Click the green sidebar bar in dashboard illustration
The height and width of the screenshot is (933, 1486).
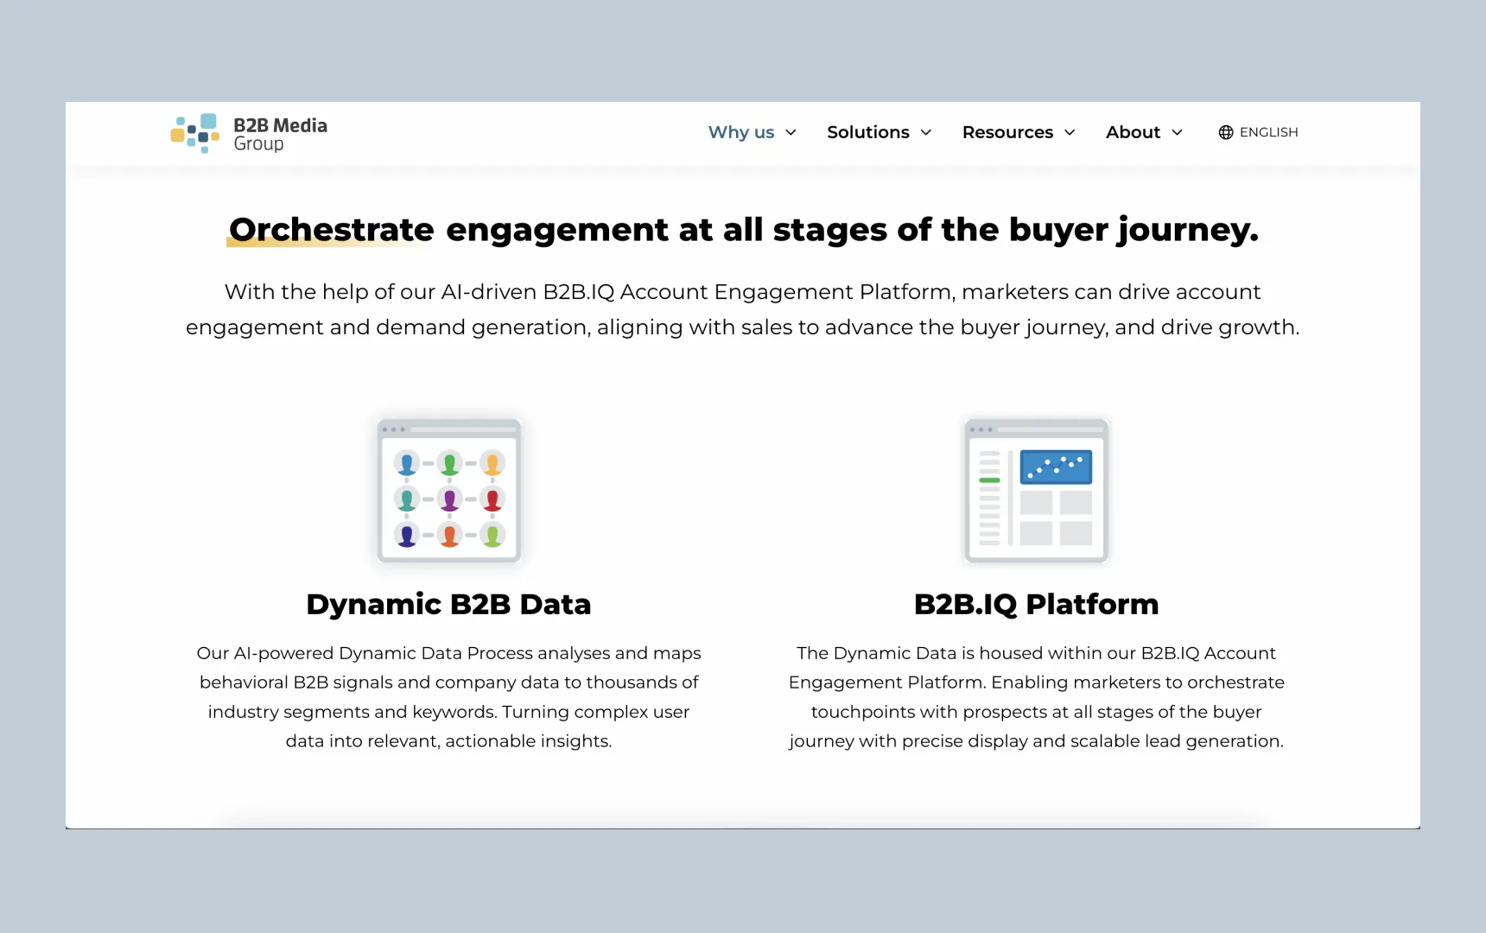point(989,480)
